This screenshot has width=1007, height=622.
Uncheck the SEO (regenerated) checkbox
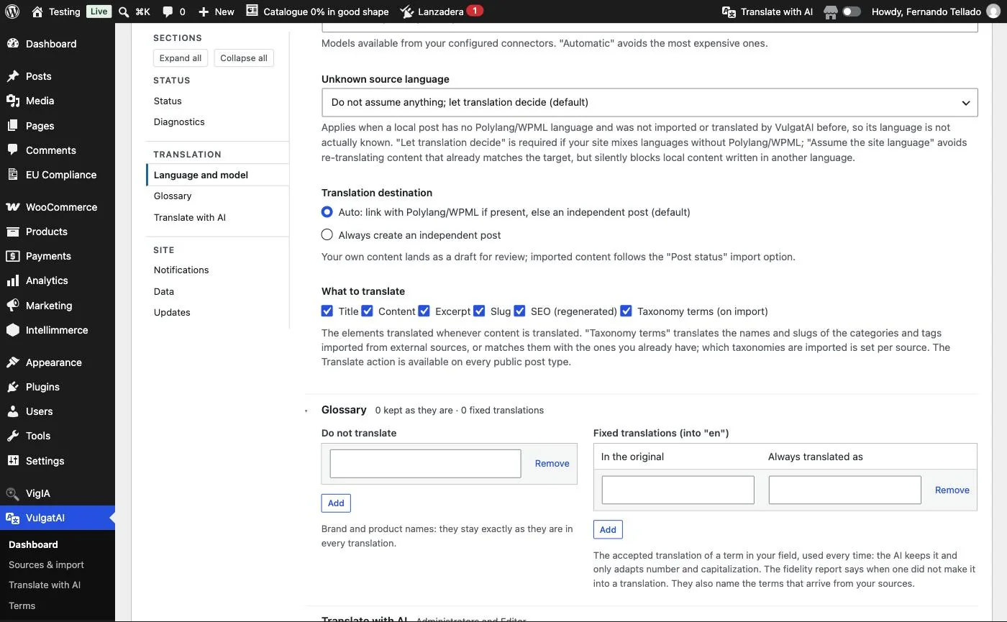coord(519,311)
